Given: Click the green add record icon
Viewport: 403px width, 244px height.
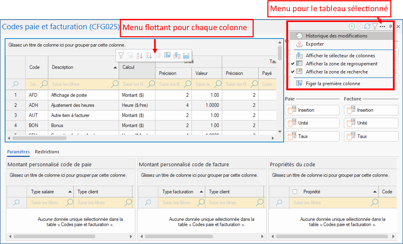Looking at the screenshot, I should 352,26.
